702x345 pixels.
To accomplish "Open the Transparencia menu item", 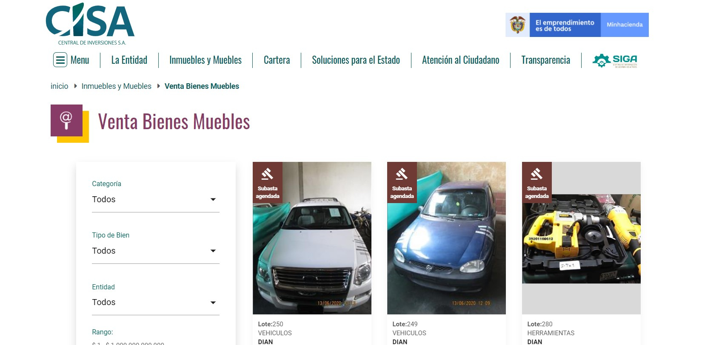I will click(x=546, y=60).
